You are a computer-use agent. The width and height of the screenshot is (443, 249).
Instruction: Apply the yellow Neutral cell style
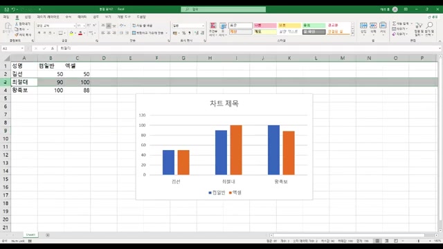(289, 26)
